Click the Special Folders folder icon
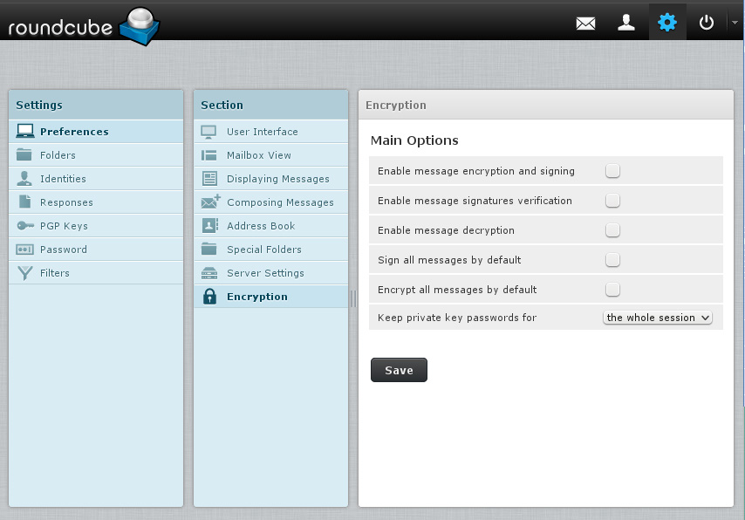The width and height of the screenshot is (745, 520). (x=208, y=249)
